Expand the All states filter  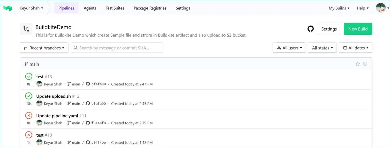click(322, 48)
